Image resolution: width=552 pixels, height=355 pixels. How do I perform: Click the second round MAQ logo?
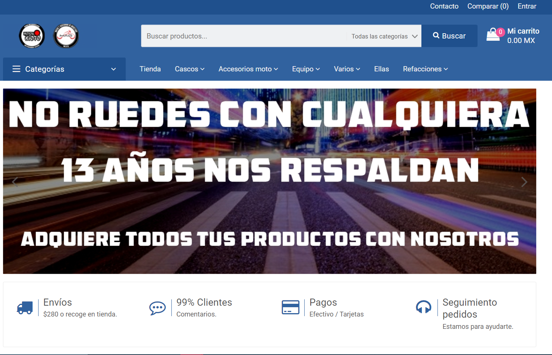point(66,36)
